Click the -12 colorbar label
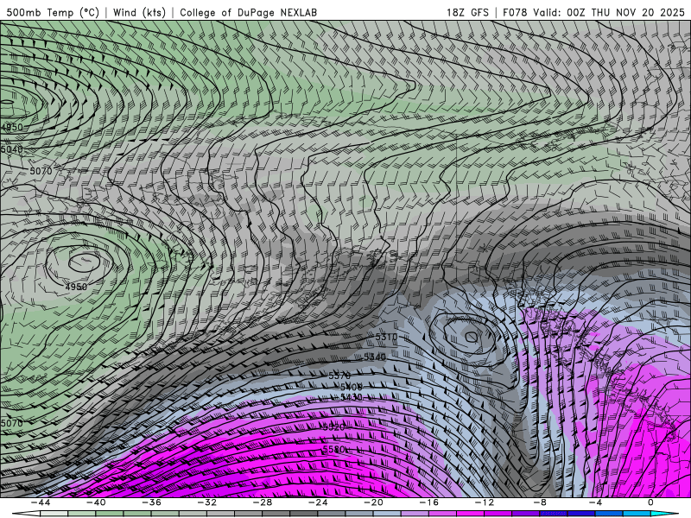Image resolution: width=691 pixels, height=518 pixels. [485, 502]
